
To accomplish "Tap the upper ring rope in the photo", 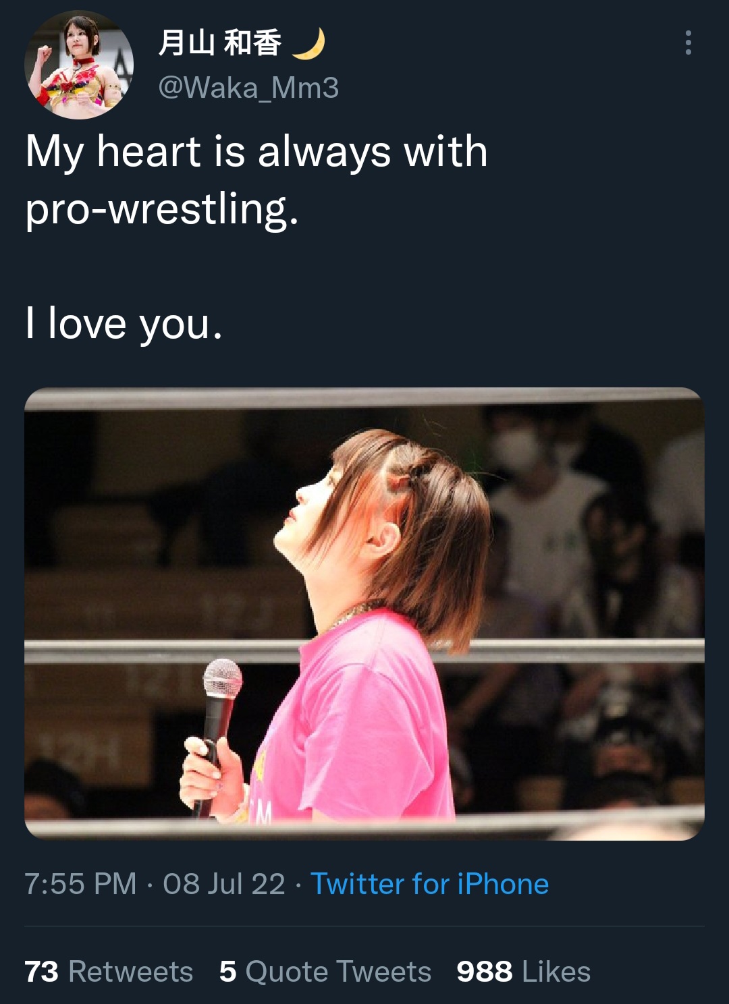I will [364, 398].
